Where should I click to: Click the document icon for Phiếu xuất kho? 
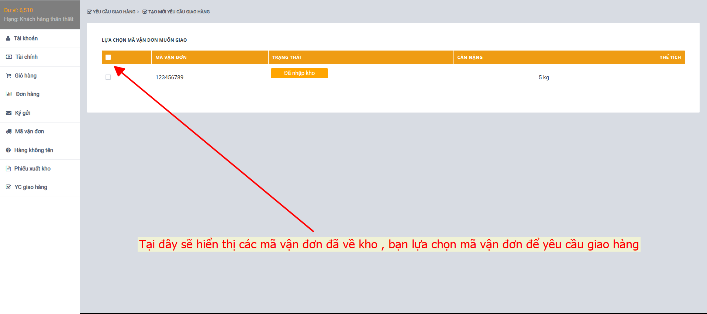tap(8, 169)
